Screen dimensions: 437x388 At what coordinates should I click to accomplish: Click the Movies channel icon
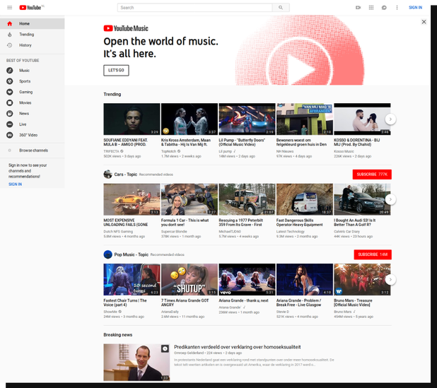pos(9,102)
